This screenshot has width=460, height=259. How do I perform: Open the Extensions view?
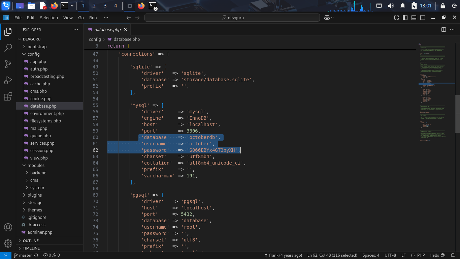[8, 97]
